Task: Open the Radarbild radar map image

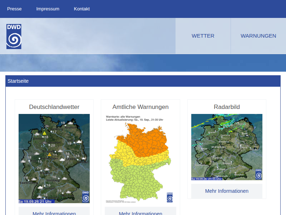Action: (x=227, y=147)
